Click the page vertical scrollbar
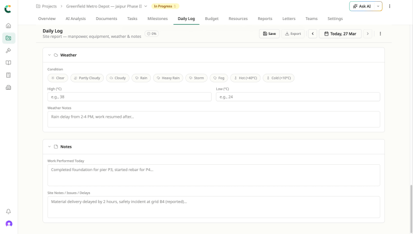The height and width of the screenshot is (234, 413). point(411,209)
